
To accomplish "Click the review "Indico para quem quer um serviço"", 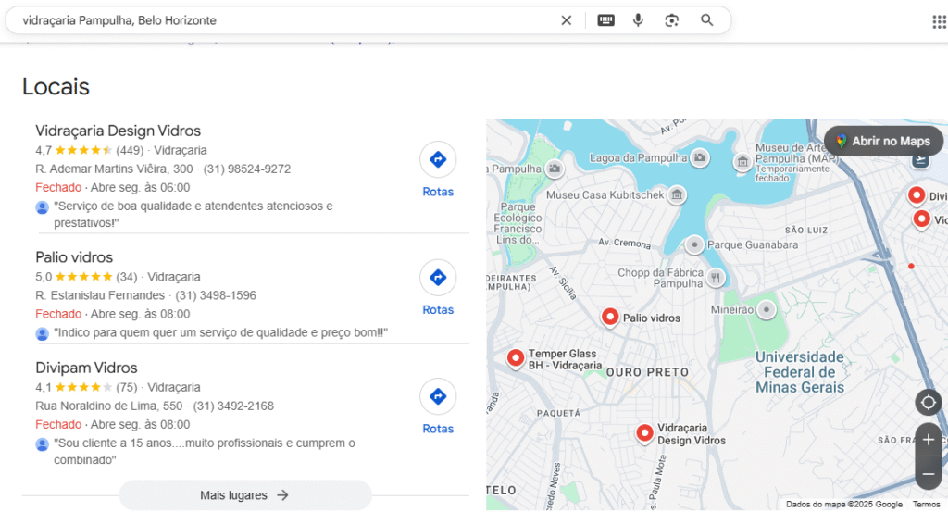I will (x=220, y=332).
